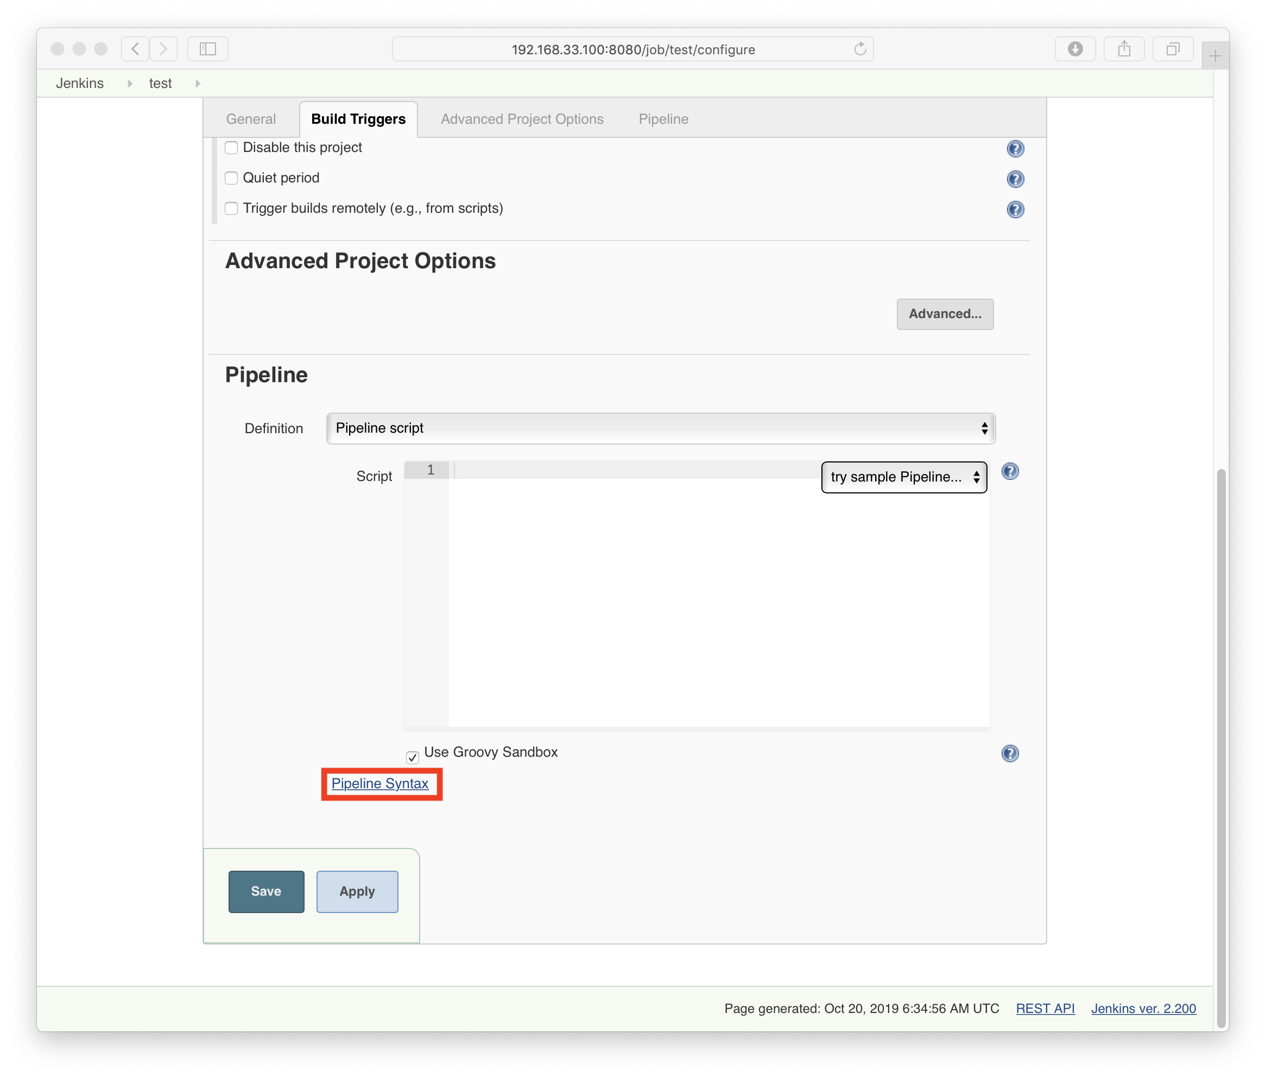1266x1077 pixels.
Task: Open help for Disable this project
Action: click(1015, 148)
